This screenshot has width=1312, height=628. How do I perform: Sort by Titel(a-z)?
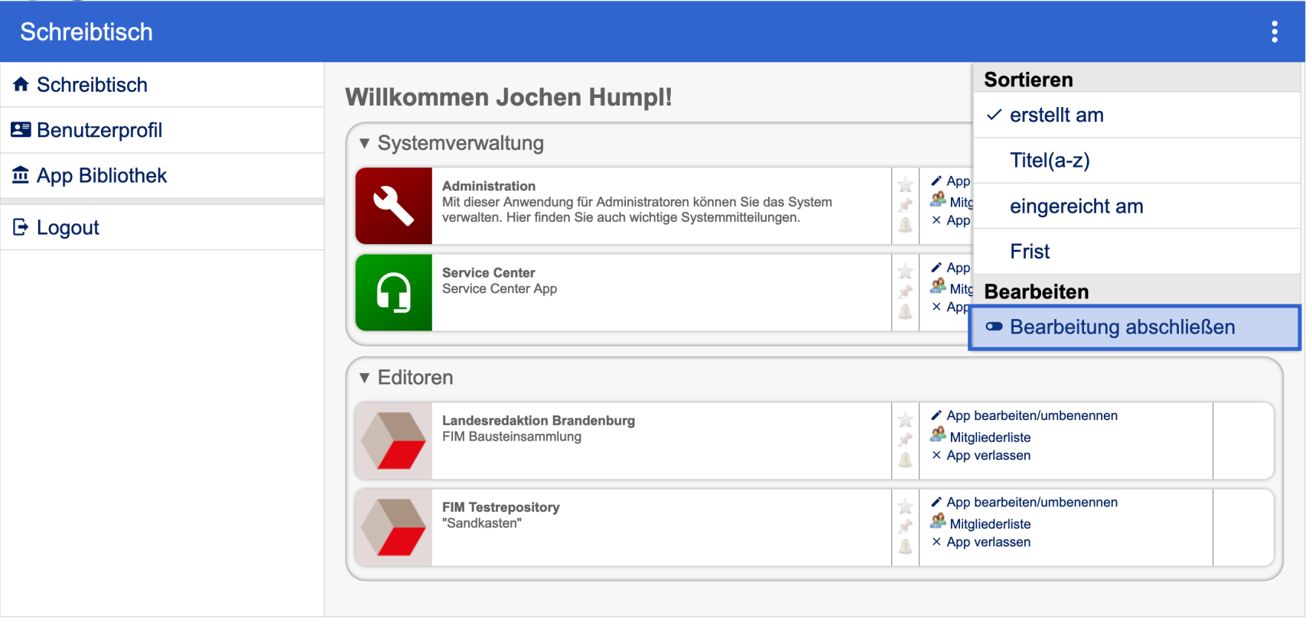(1049, 161)
